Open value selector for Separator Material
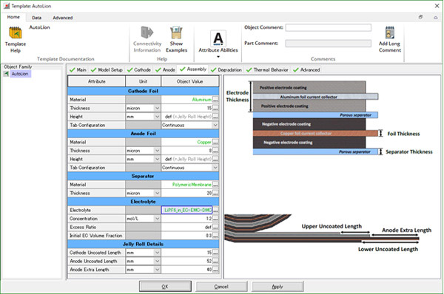Screen dimensions: 444x294 coord(215,185)
